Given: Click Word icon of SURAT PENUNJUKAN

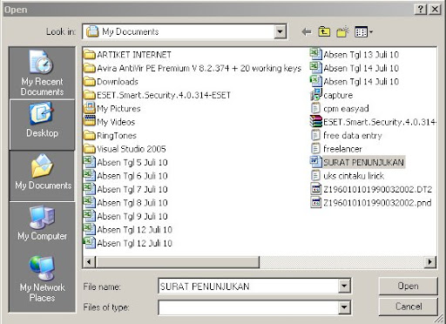Looking at the screenshot, I should coord(316,162).
